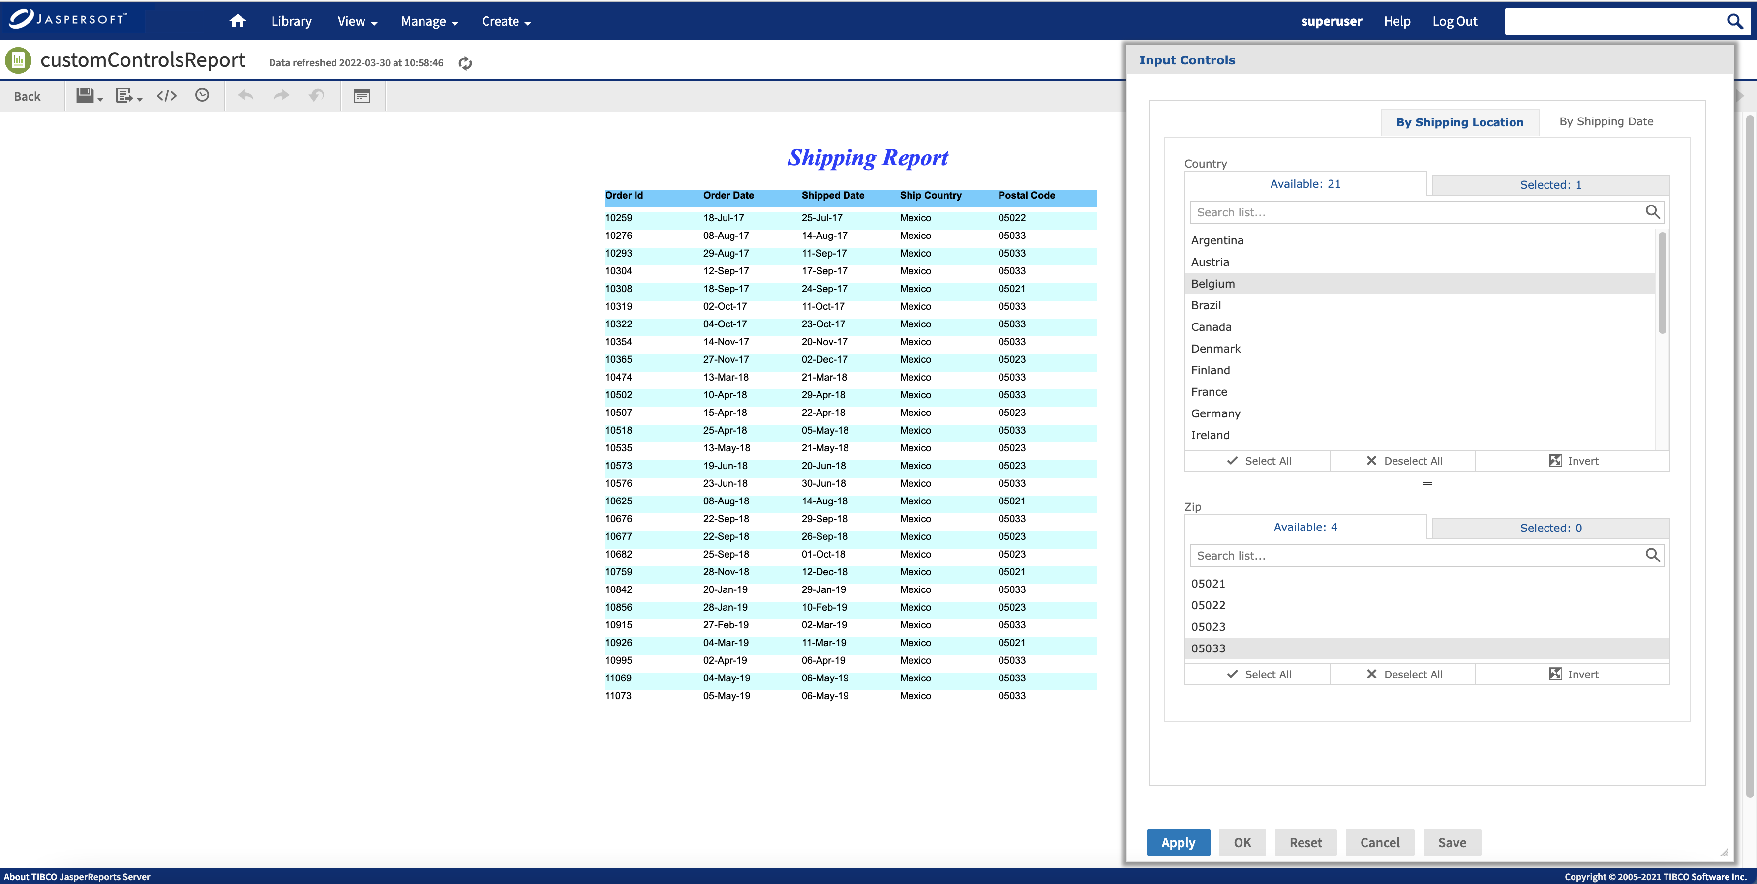Switch to the By Shipping Date tab
The width and height of the screenshot is (1757, 884).
[x=1606, y=121]
